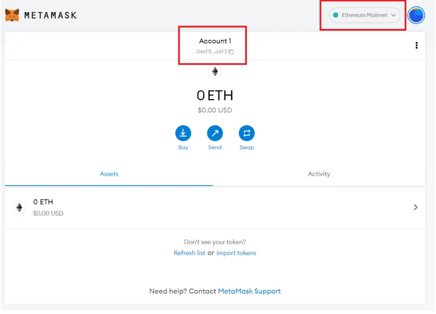Click the $0.00 USD value in the asset row
The image size is (436, 314).
tap(48, 213)
